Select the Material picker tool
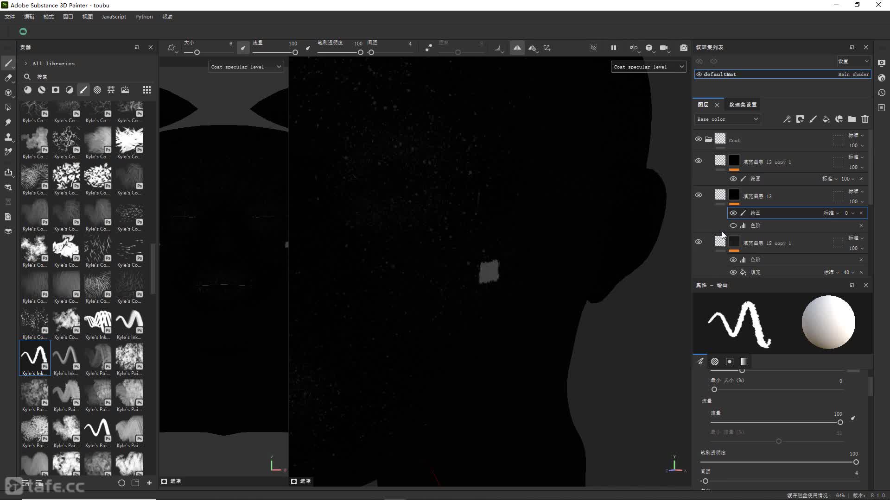 click(x=8, y=152)
